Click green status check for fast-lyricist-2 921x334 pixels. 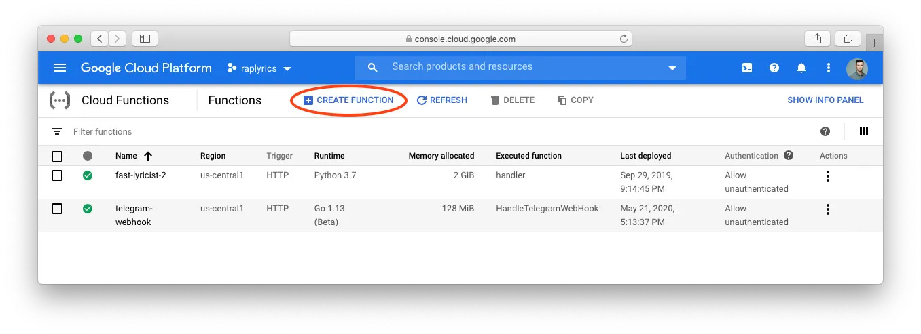tap(88, 175)
